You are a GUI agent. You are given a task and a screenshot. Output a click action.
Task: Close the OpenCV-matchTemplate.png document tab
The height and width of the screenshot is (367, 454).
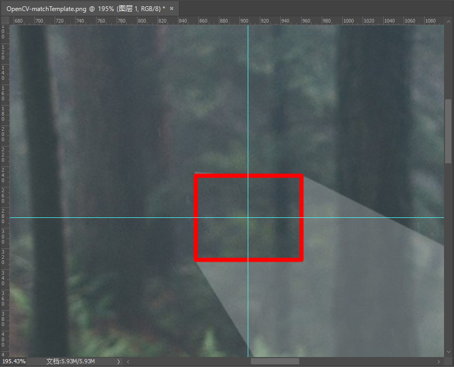172,8
